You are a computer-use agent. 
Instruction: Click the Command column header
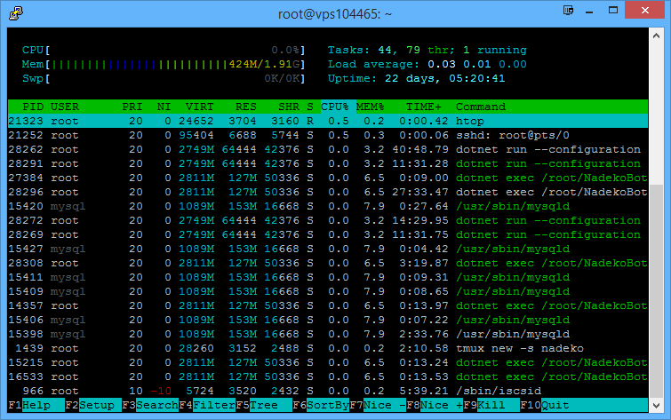(x=481, y=107)
